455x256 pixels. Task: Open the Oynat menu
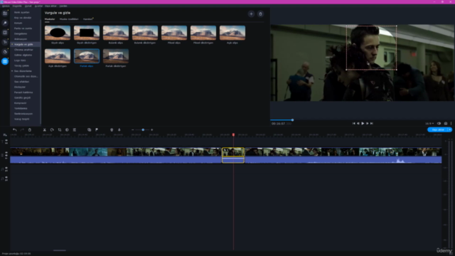pyautogui.click(x=28, y=6)
